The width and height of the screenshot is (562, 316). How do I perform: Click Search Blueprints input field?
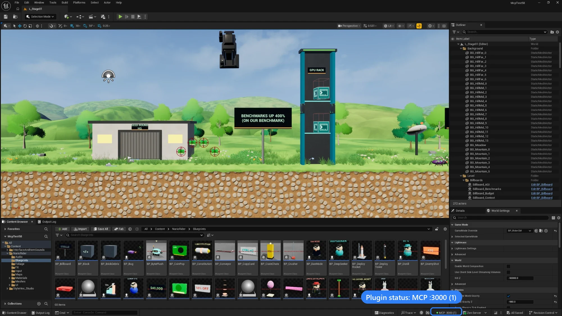pyautogui.click(x=134, y=235)
